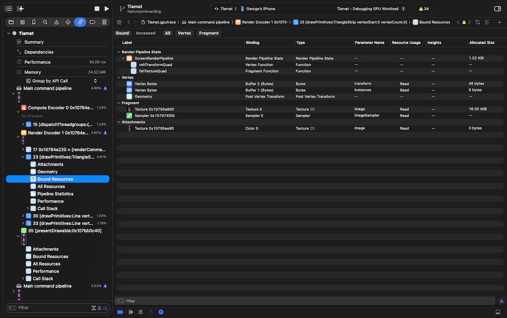Toggle the blue breakpoints activation button

point(120,312)
